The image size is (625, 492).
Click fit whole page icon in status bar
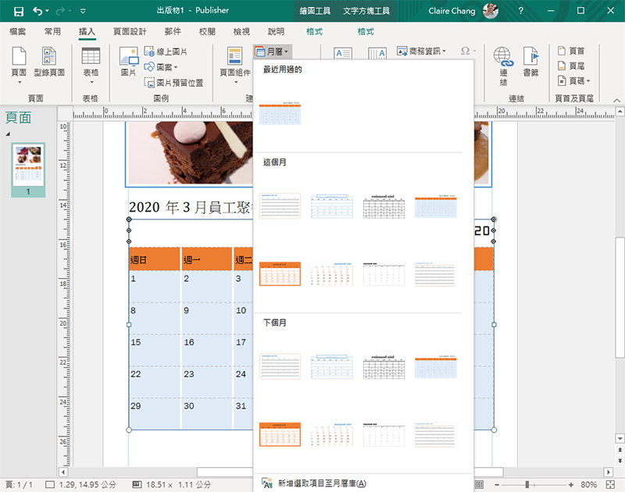(x=610, y=485)
